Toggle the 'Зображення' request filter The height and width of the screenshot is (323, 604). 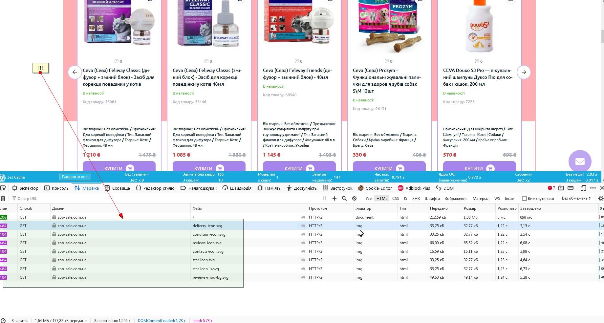coord(456,198)
